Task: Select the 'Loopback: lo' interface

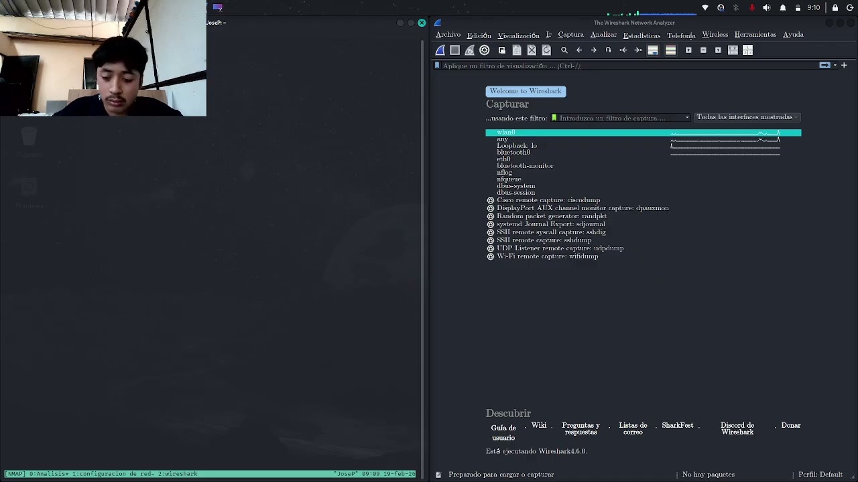Action: tap(643, 146)
